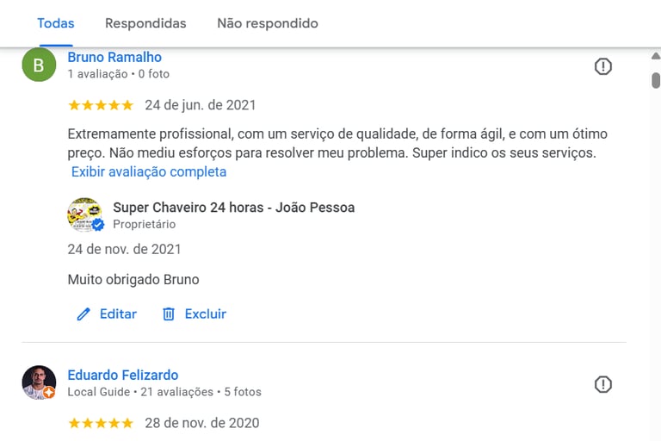Screen dimensions: 661x441
Task: Click the trash icon beside Excluir
Action: click(x=169, y=314)
